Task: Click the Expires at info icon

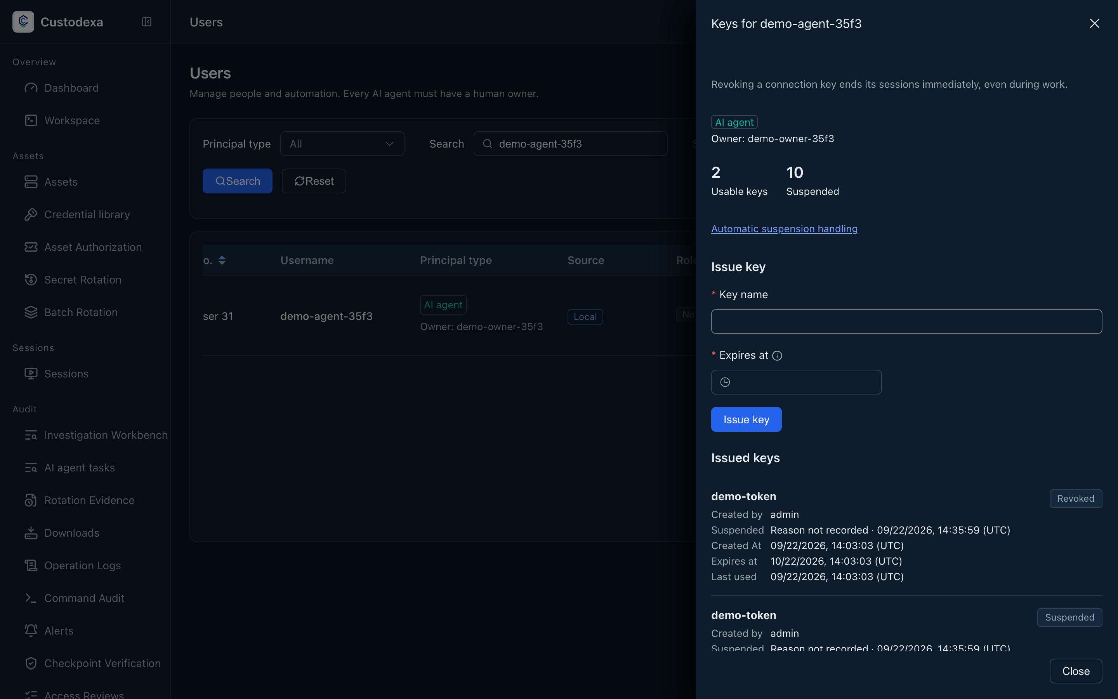Action: click(777, 355)
